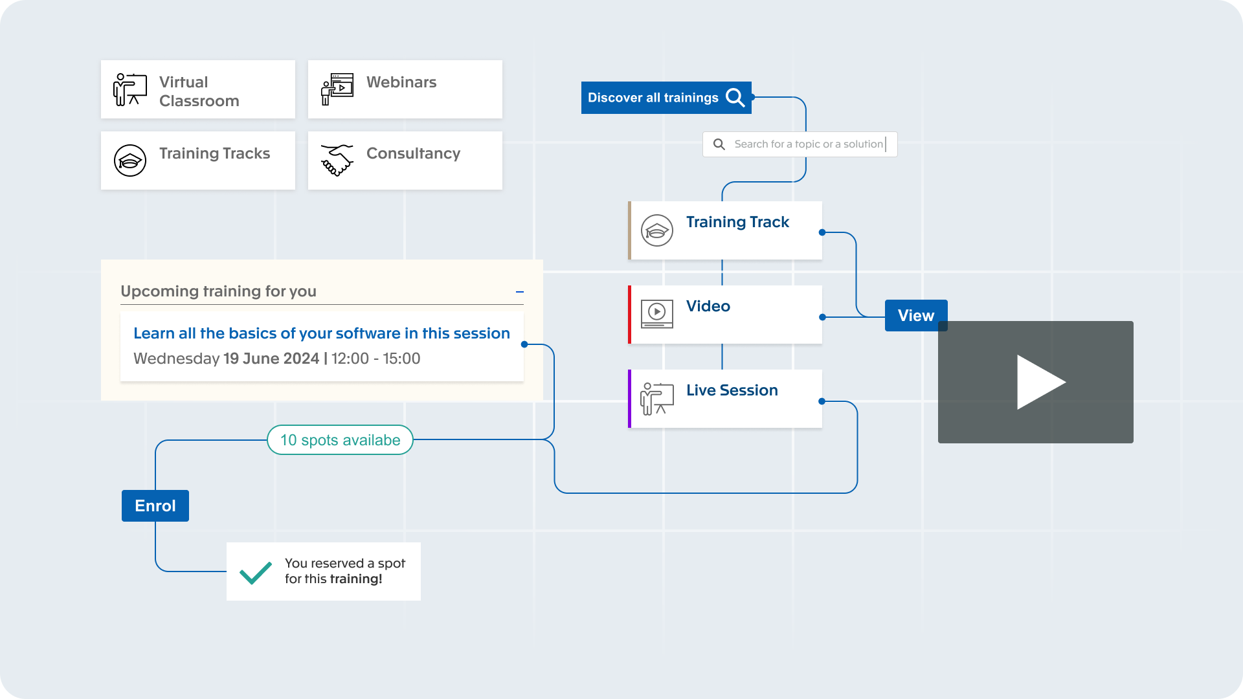The width and height of the screenshot is (1243, 699).
Task: Click the Webinars screen icon
Action: (337, 89)
